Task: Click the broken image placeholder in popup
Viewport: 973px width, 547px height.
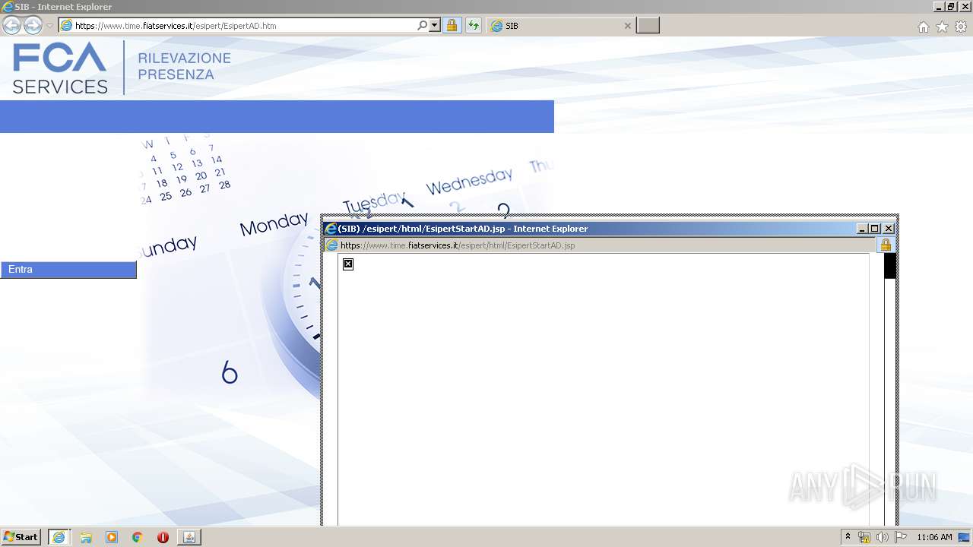Action: click(x=348, y=264)
